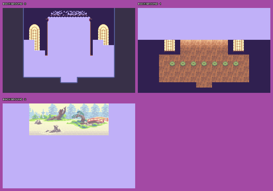
Task: Click the "Background 0" label text
Action: [15, 4]
